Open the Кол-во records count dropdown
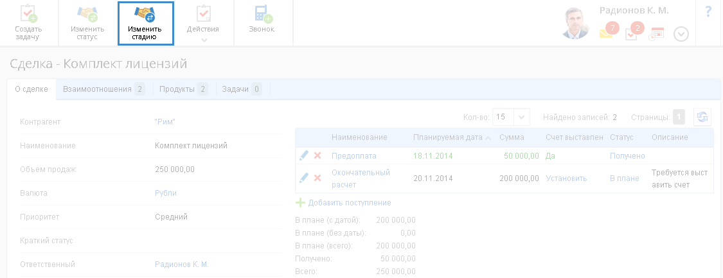This screenshot has width=723, height=278. click(x=522, y=117)
